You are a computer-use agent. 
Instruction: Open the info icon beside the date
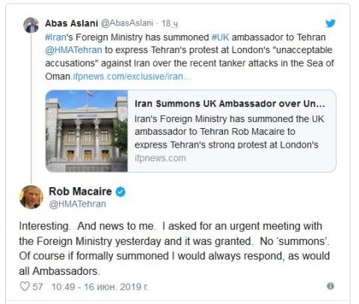coord(331,286)
